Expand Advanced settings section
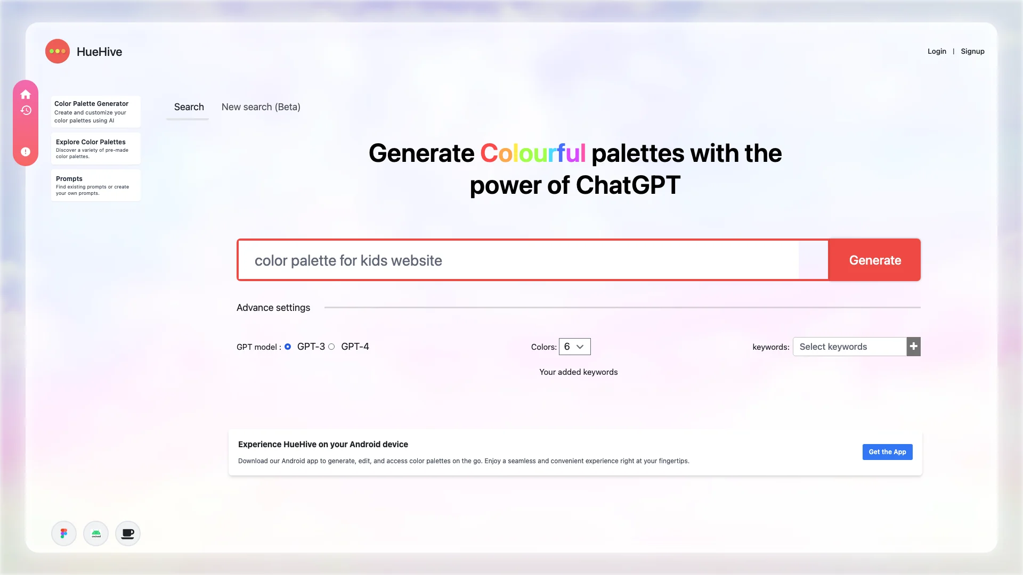 click(x=273, y=308)
